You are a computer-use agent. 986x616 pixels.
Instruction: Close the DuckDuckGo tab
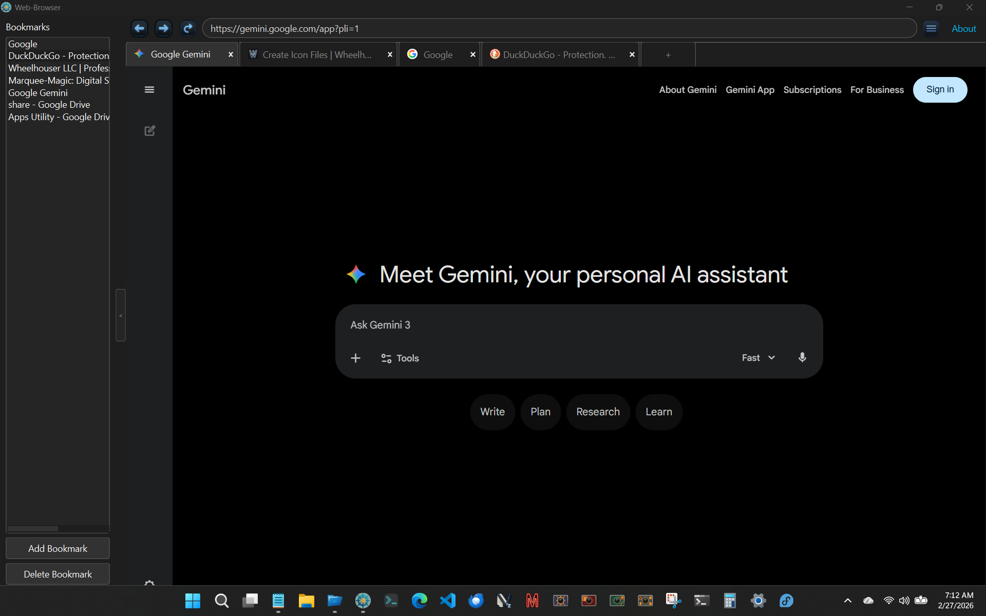coord(632,54)
